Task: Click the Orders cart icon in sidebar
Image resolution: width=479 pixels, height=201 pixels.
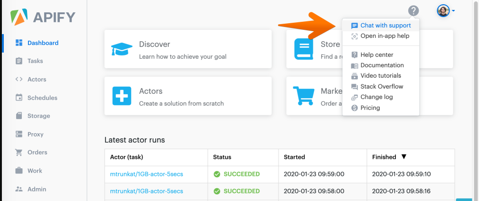Action: (19, 152)
